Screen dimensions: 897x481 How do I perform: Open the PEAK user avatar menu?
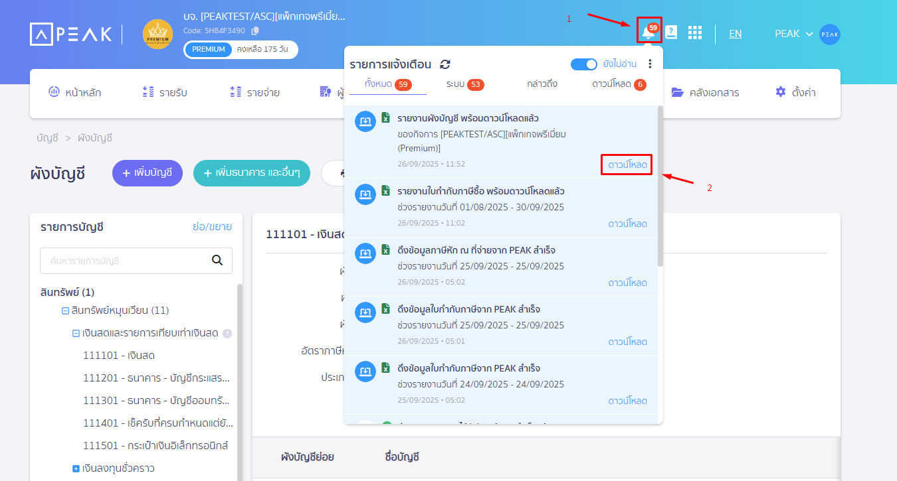point(829,34)
